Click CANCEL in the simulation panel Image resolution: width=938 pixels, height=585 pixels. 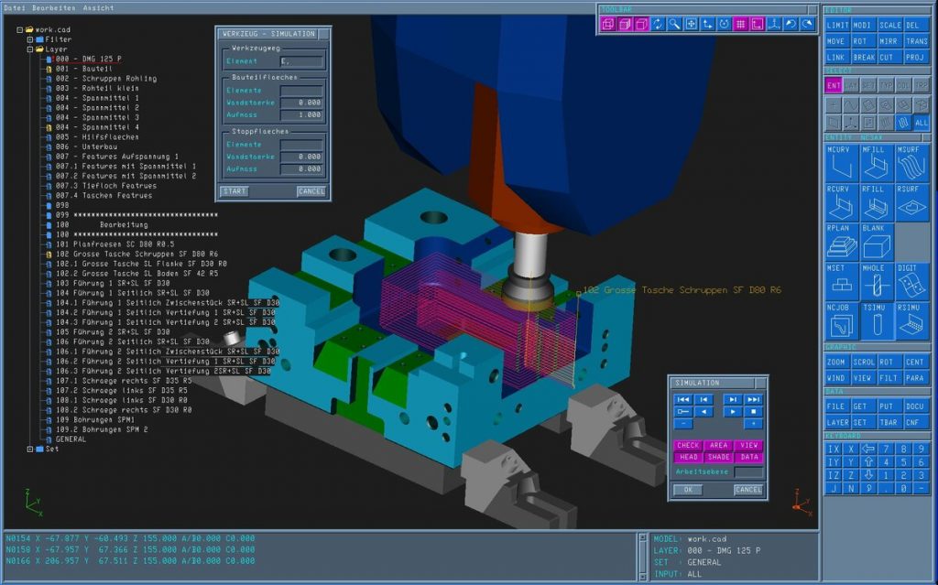pos(748,490)
